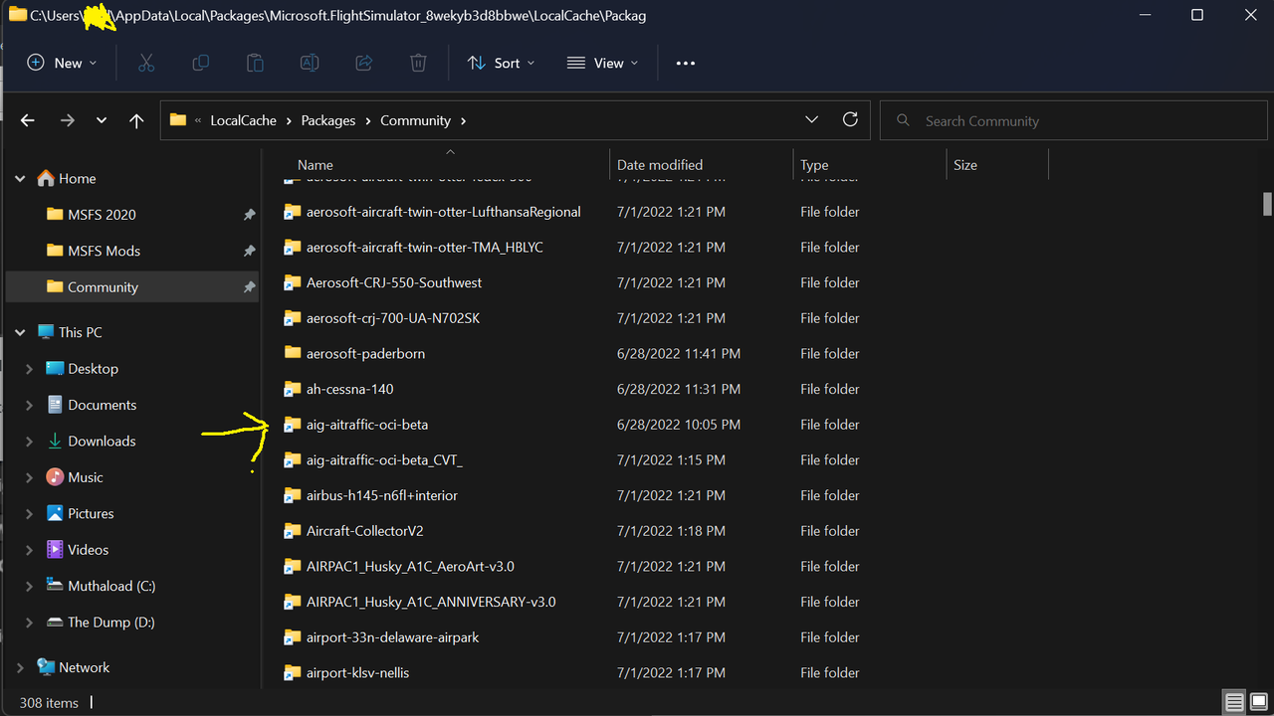Screen dimensions: 1274x716
Task: Select the aerosoft-crj-700-UA-N702SK folder
Action: [x=393, y=318]
